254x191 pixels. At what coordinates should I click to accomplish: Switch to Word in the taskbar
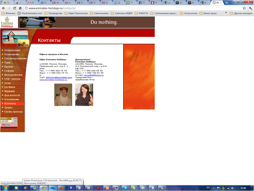click(x=79, y=188)
